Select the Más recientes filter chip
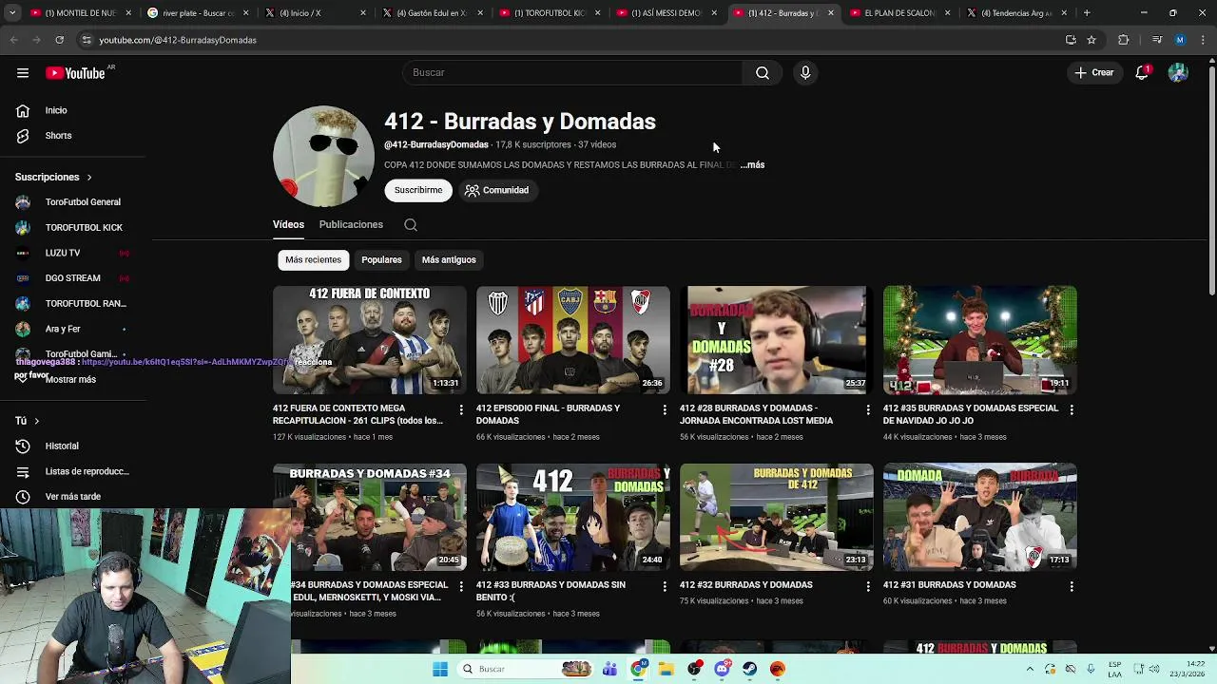The height and width of the screenshot is (684, 1217). click(x=313, y=259)
